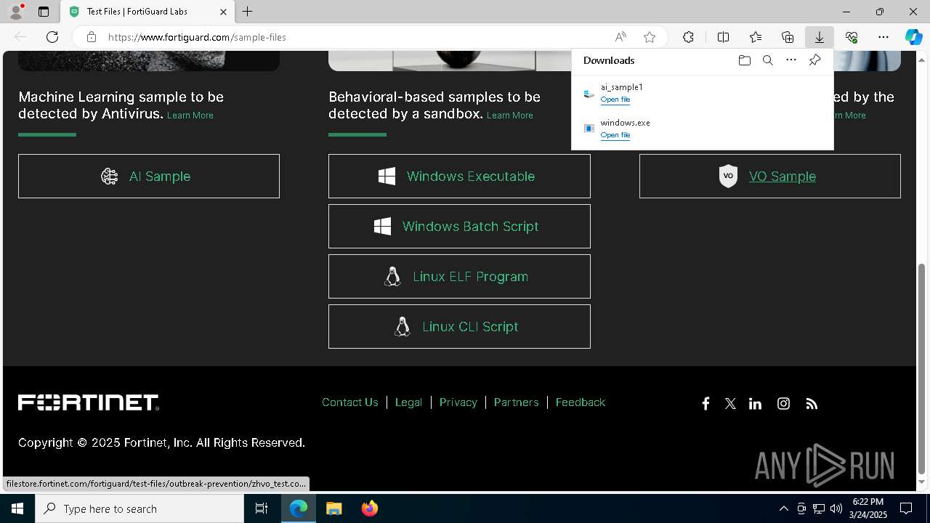930x523 pixels.
Task: Show hidden system tray icons
Action: point(783,508)
